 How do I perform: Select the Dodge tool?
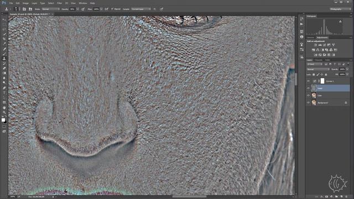4,83
